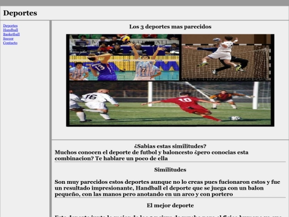Screen dimensions: 289x217
Task: Go to the Basketball sidebar link
Action: (11, 34)
